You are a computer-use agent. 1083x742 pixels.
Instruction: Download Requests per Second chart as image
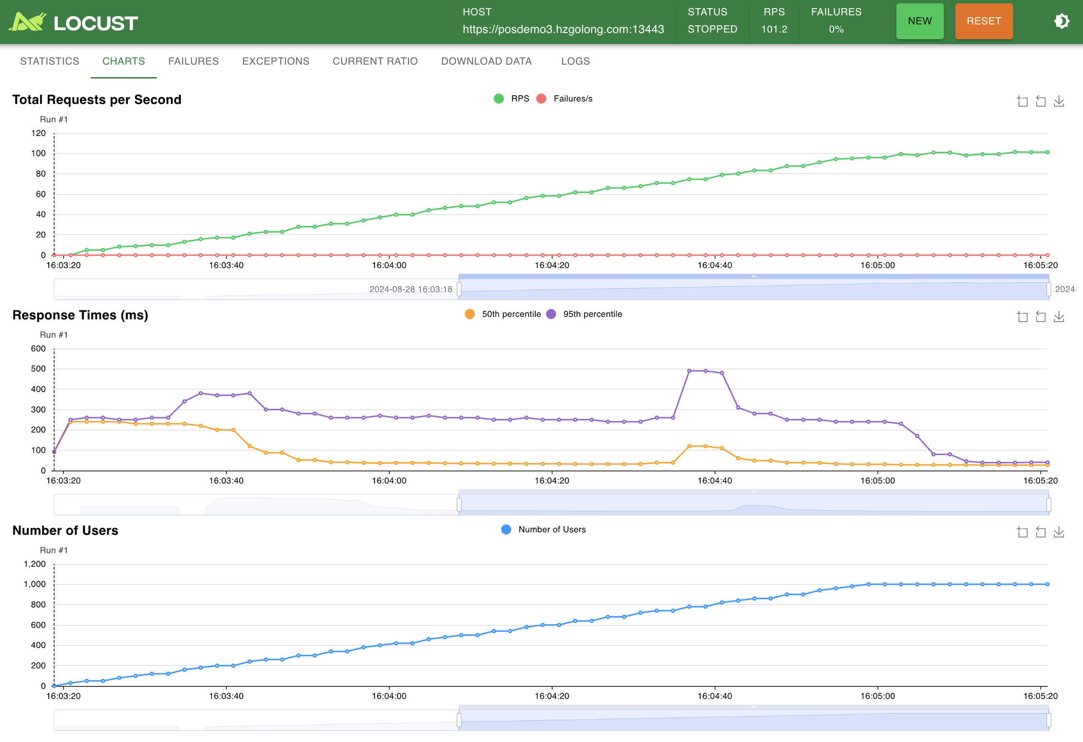click(1059, 101)
